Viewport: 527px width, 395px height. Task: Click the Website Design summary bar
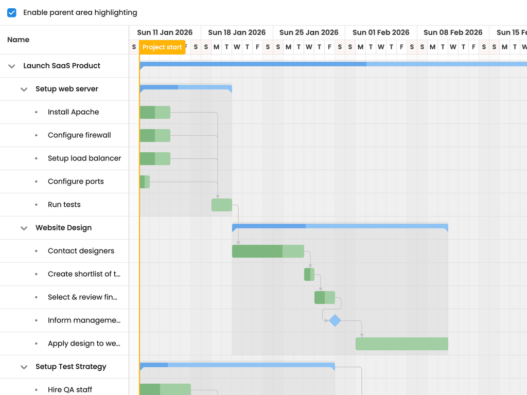click(x=340, y=227)
